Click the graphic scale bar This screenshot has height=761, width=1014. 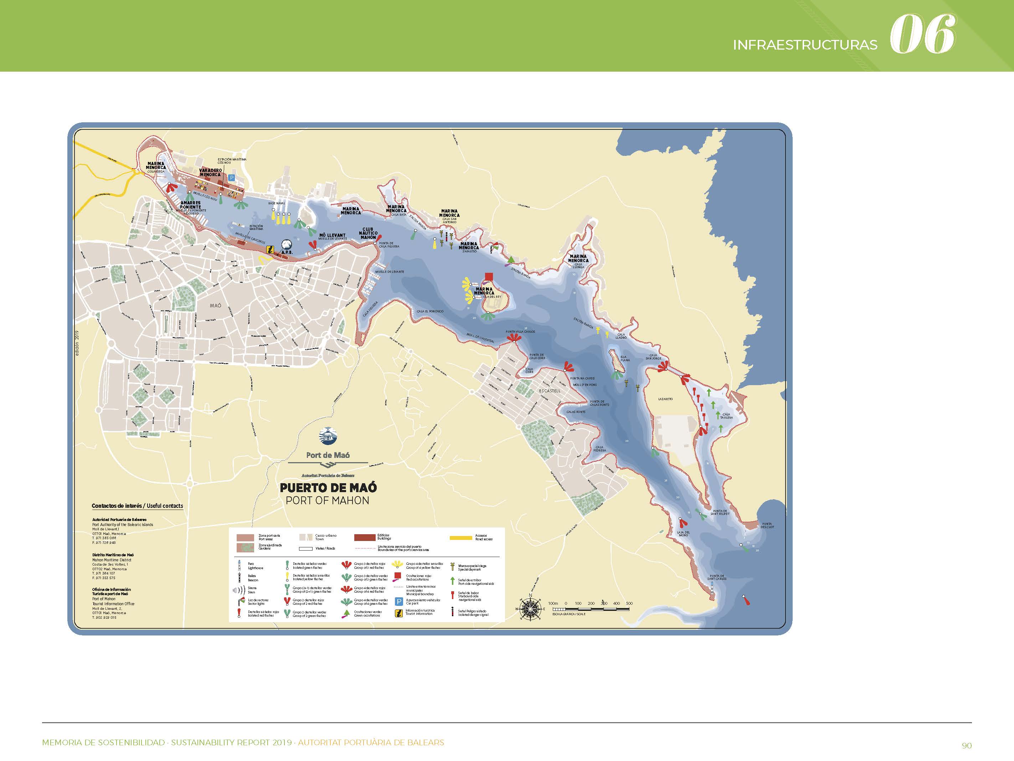coord(591,610)
